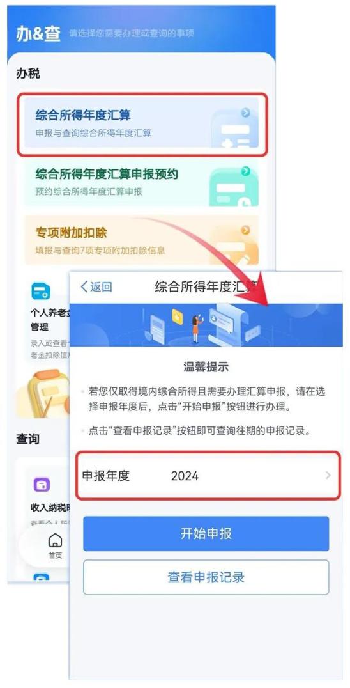The height and width of the screenshot is (688, 350).
Task: Tap the 个人养老金 management icon
Action: point(41,292)
